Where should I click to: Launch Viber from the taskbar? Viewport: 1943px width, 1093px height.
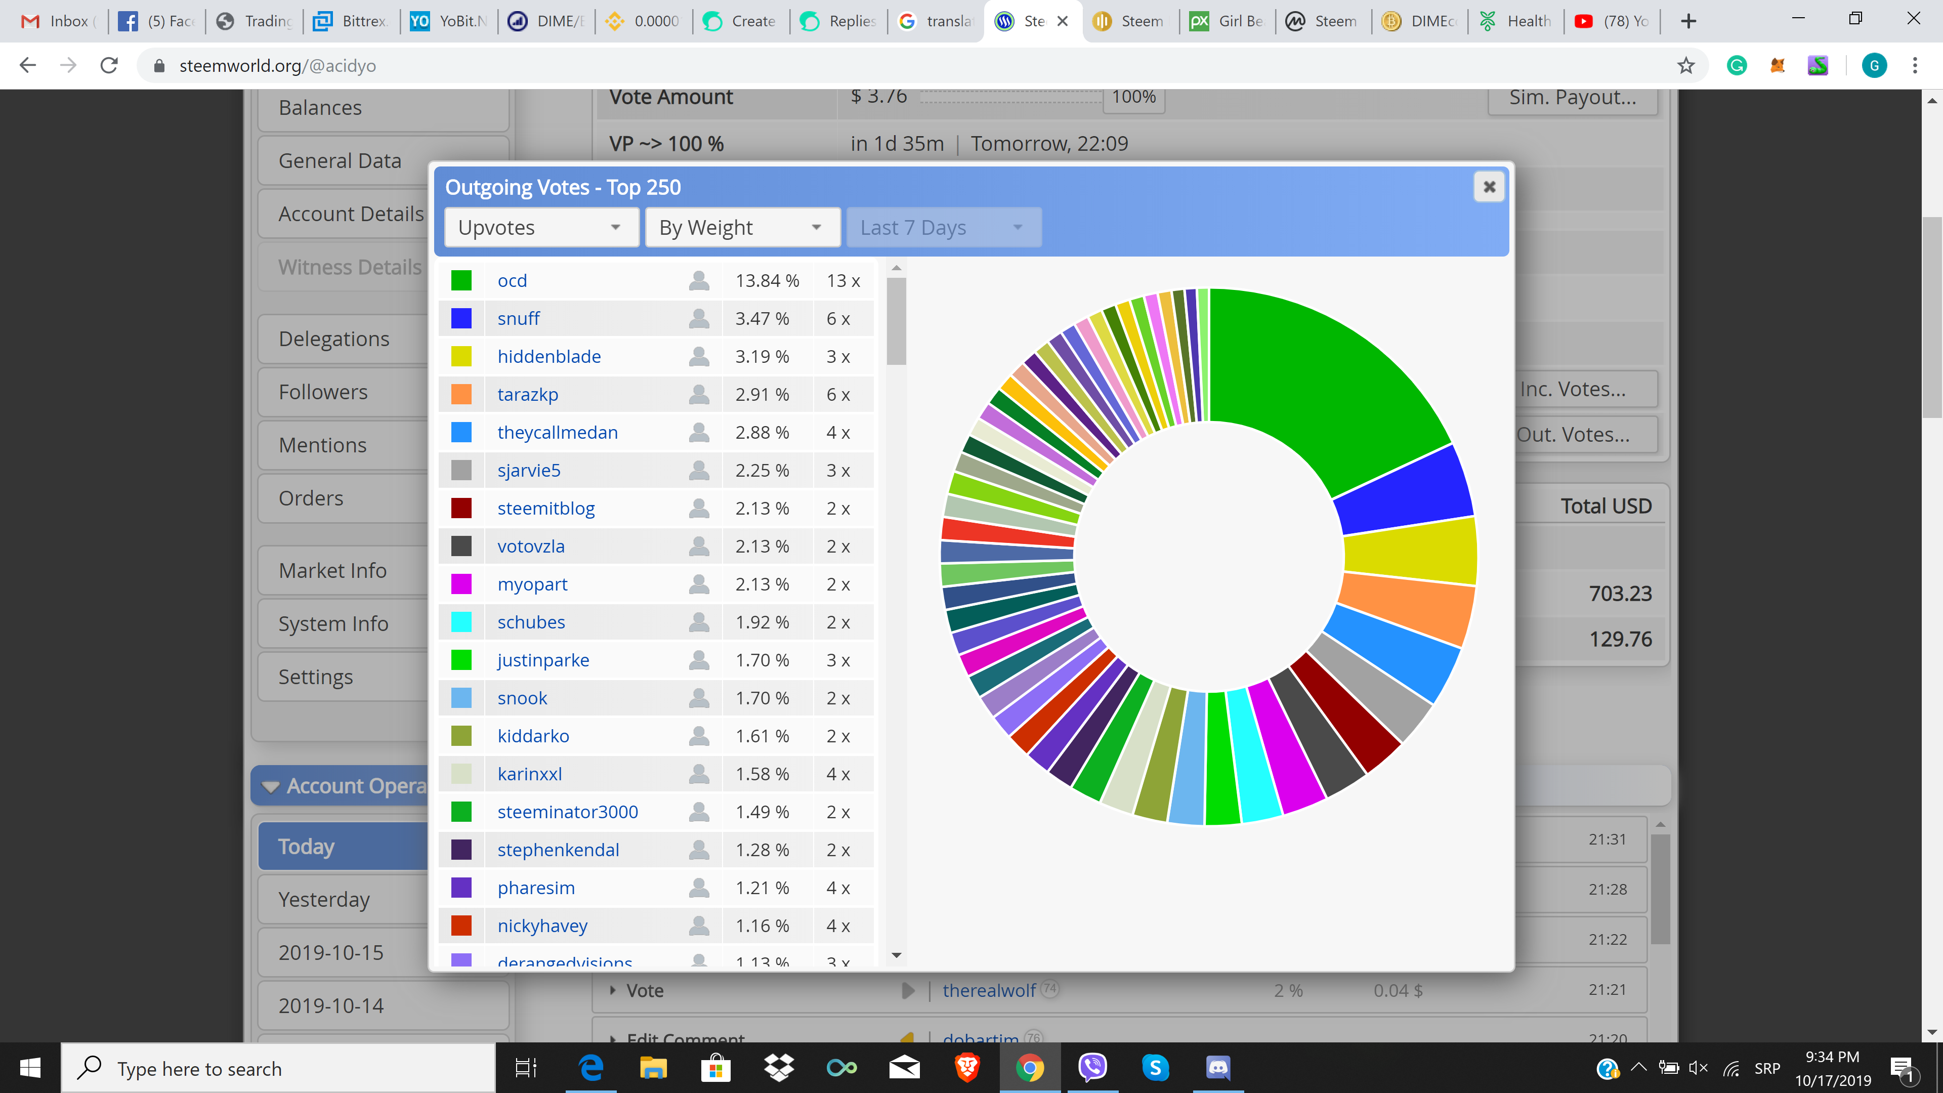click(x=1092, y=1068)
